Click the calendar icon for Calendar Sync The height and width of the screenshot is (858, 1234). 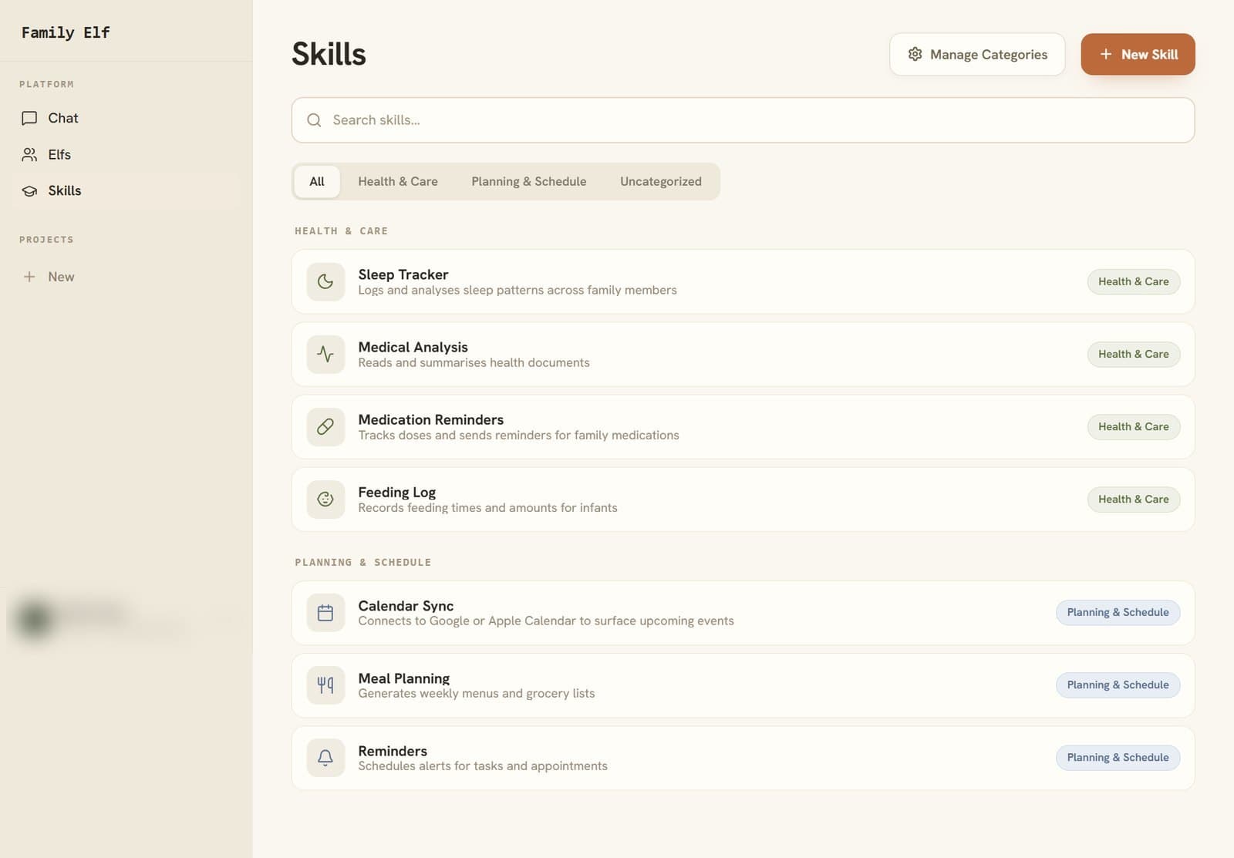tap(325, 613)
